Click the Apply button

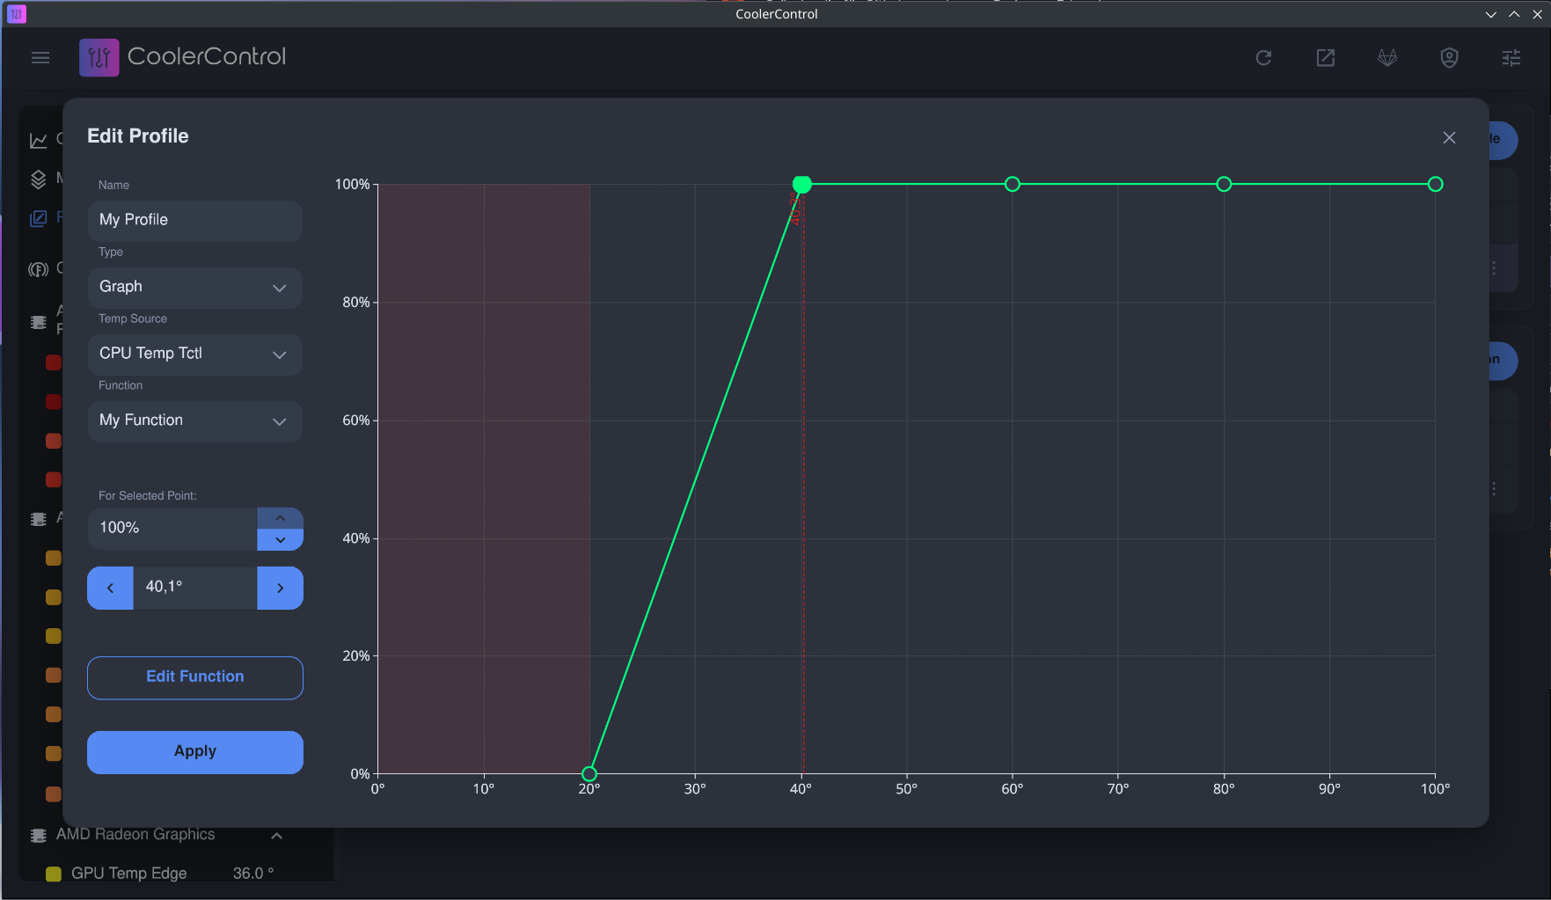[x=195, y=752]
